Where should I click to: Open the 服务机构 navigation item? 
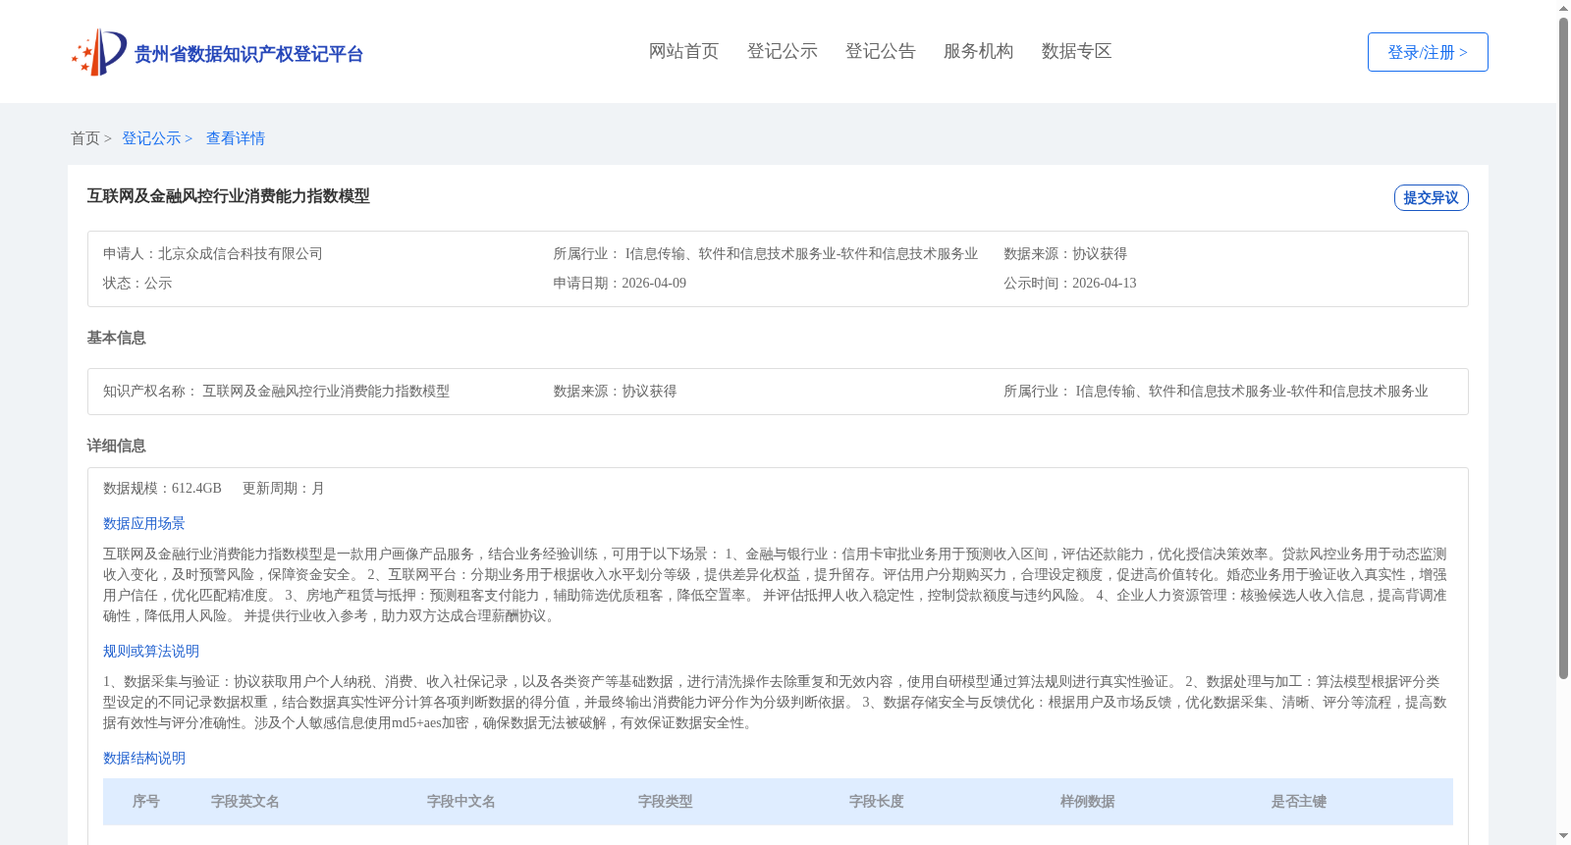pyautogui.click(x=978, y=51)
